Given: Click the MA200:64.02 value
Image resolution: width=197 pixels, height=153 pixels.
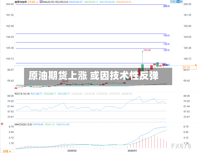Looking at the screenshot, I should pyautogui.click(x=124, y=2).
